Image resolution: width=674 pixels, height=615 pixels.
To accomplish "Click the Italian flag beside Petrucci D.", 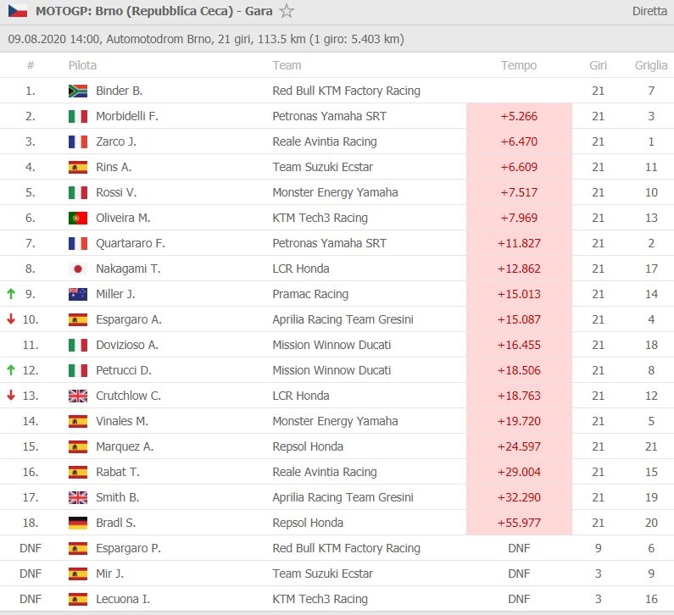I will tap(78, 370).
